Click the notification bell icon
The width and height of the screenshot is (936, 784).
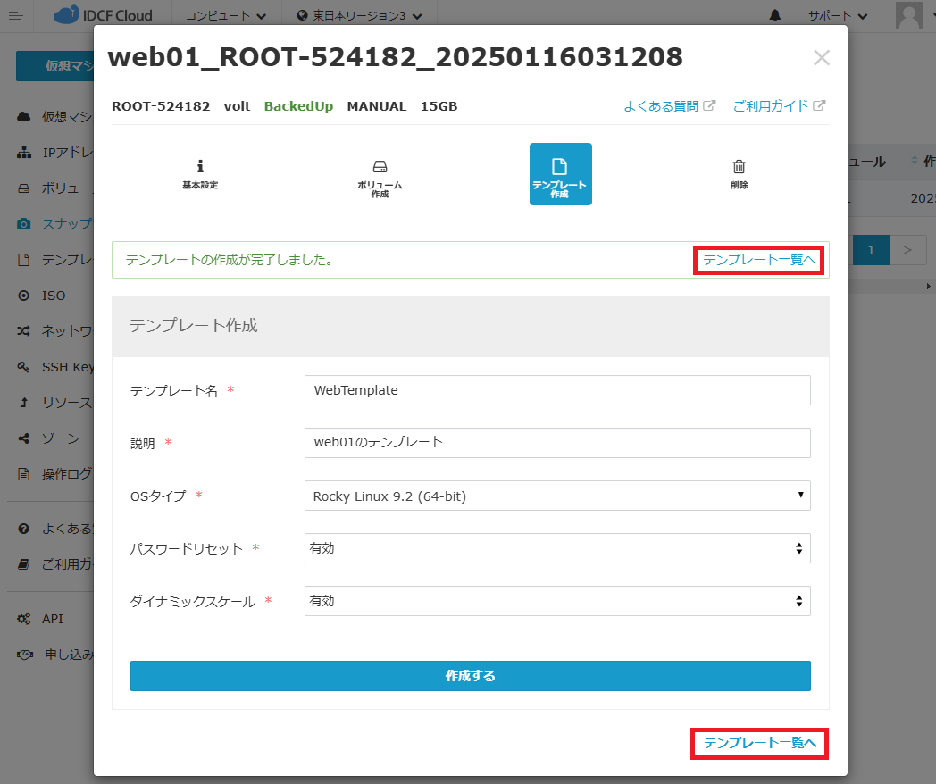coord(774,15)
